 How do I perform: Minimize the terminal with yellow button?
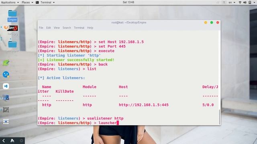click(x=206, y=22)
